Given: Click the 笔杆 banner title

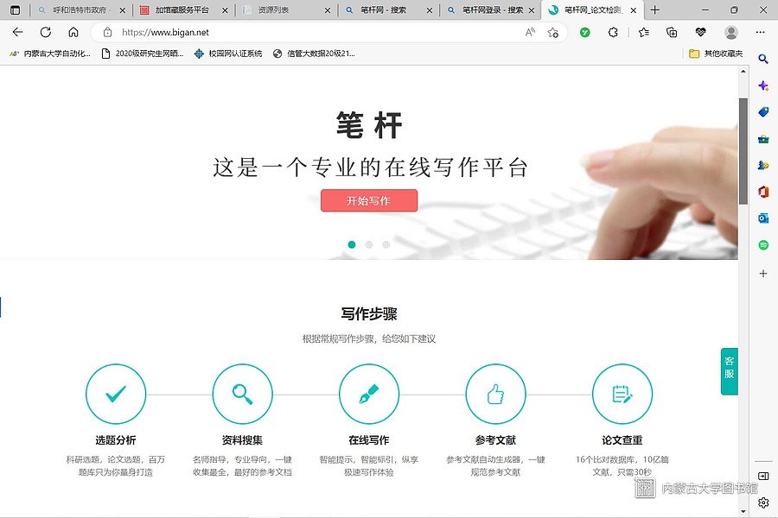Looking at the screenshot, I should point(368,125).
